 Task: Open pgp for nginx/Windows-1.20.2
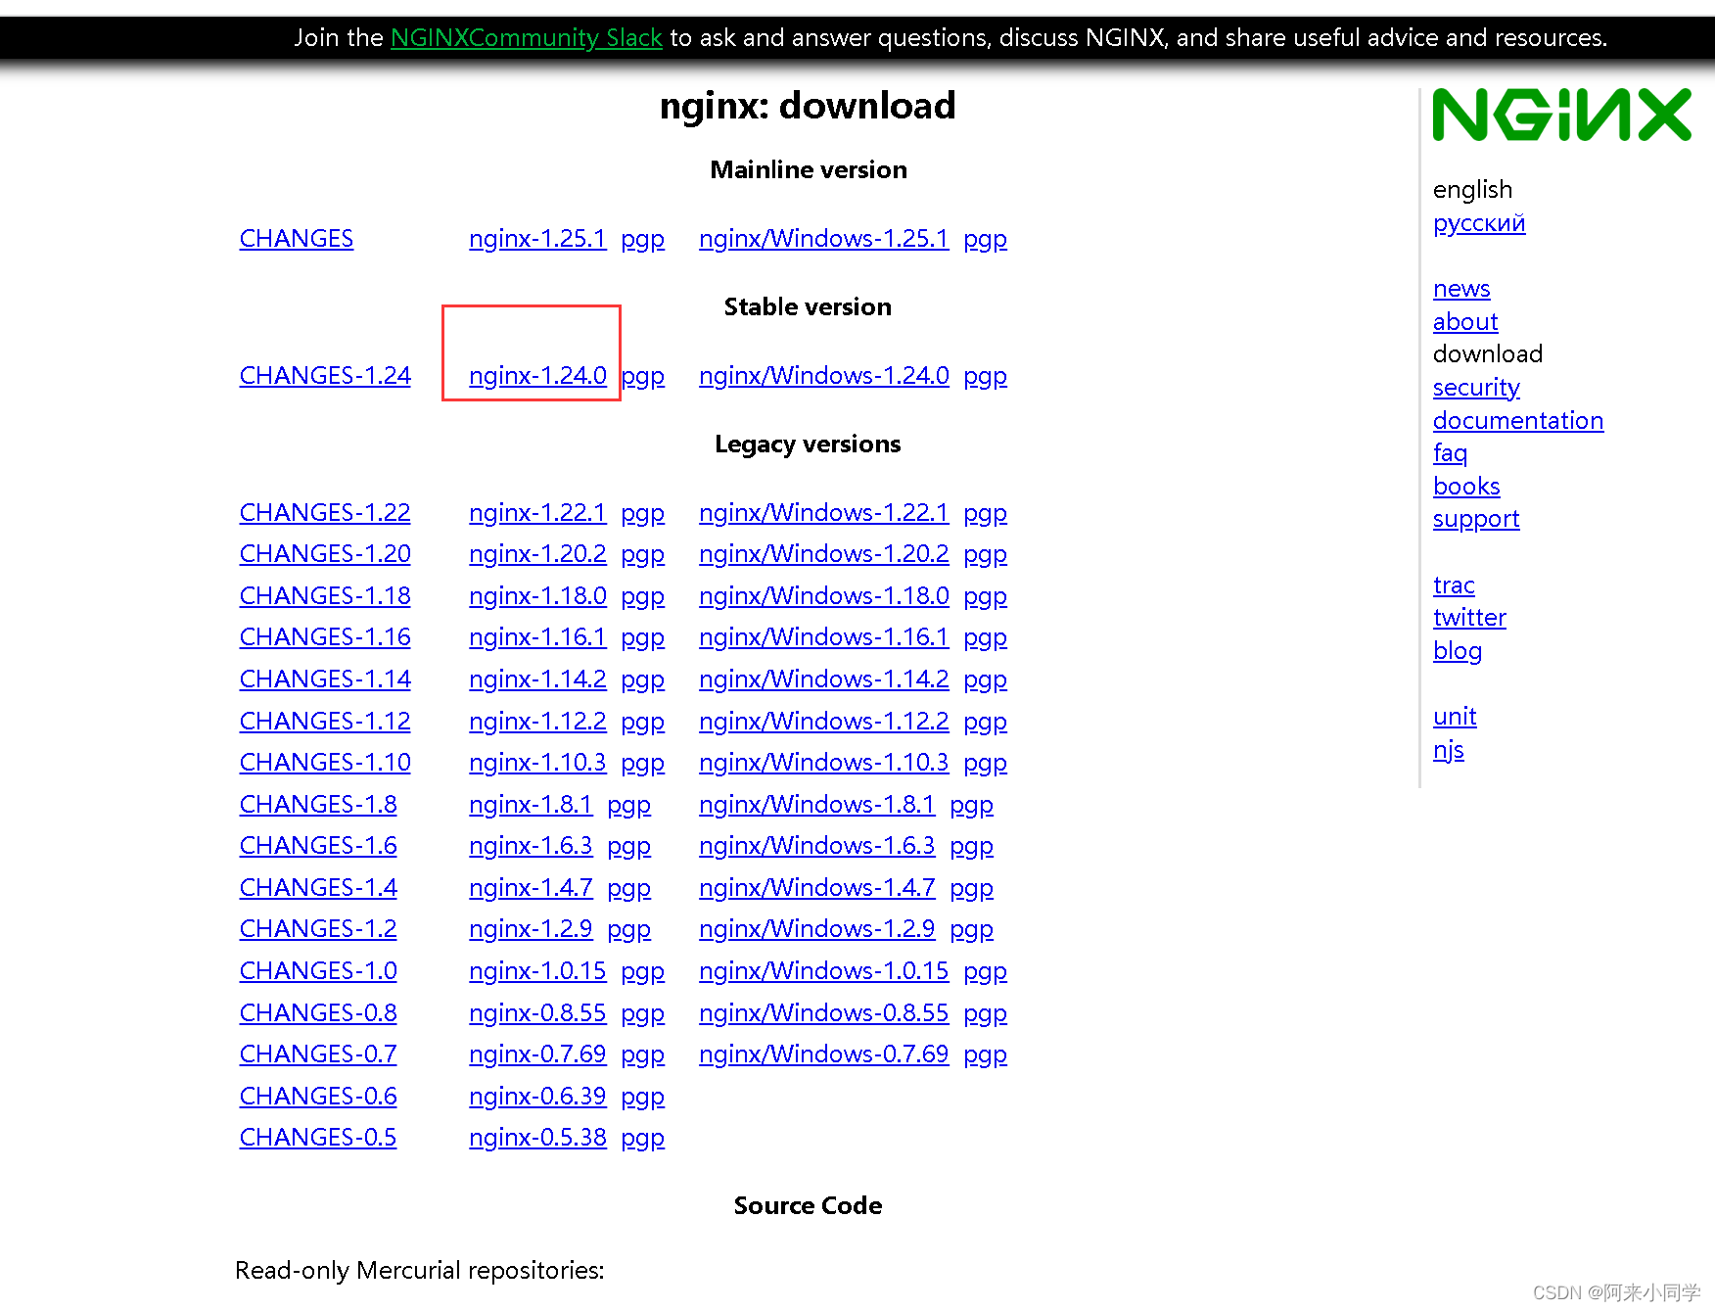click(986, 554)
